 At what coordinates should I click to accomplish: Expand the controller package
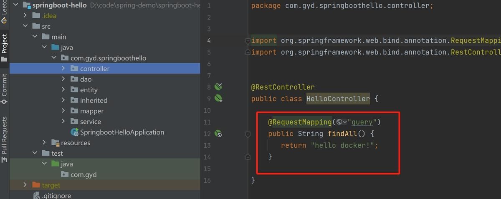click(x=63, y=68)
